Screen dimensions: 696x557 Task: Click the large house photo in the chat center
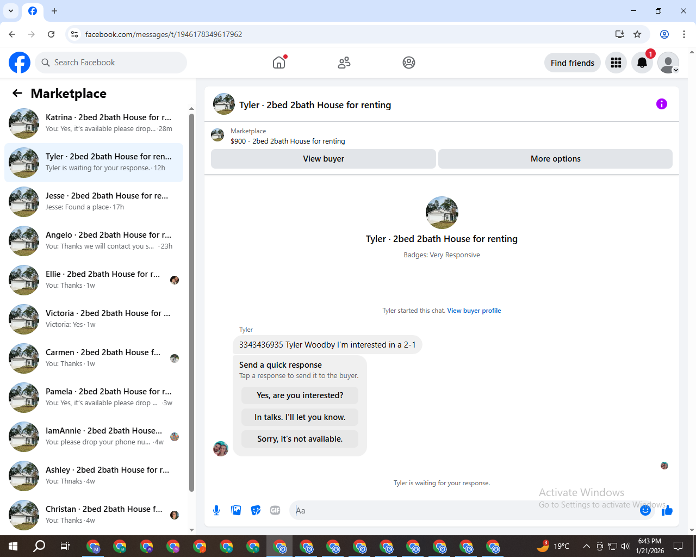pyautogui.click(x=442, y=213)
